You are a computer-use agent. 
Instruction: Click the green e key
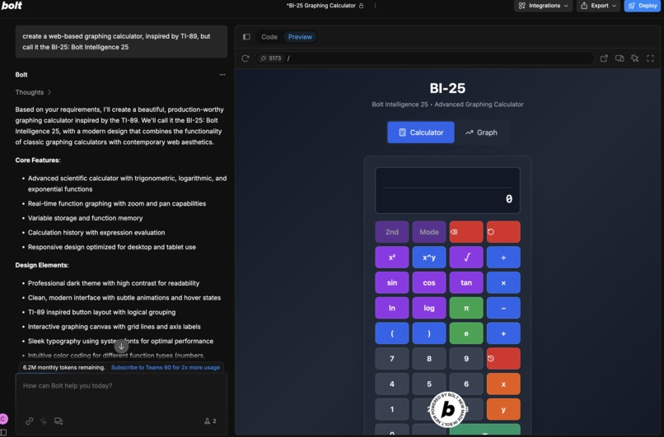pyautogui.click(x=466, y=333)
